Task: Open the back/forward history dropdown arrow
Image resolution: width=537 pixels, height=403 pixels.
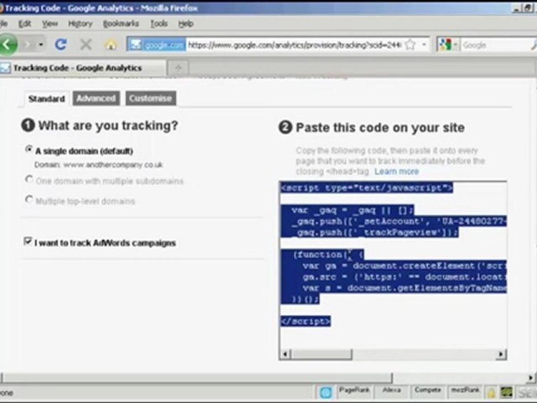Action: tap(41, 45)
